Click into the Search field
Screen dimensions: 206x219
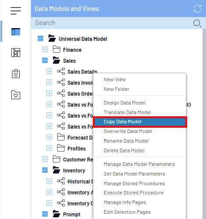click(113, 23)
